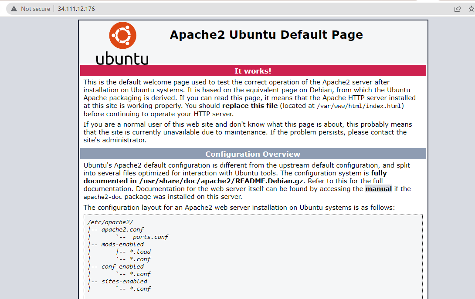Click the conf-enabled tree entry

(x=122, y=267)
